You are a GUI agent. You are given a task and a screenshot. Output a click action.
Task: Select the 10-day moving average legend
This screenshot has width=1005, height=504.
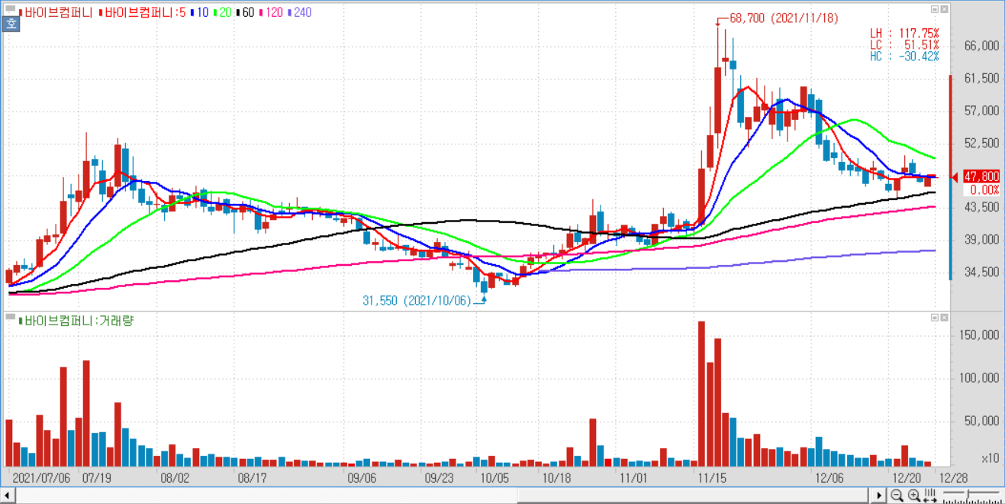(x=201, y=12)
